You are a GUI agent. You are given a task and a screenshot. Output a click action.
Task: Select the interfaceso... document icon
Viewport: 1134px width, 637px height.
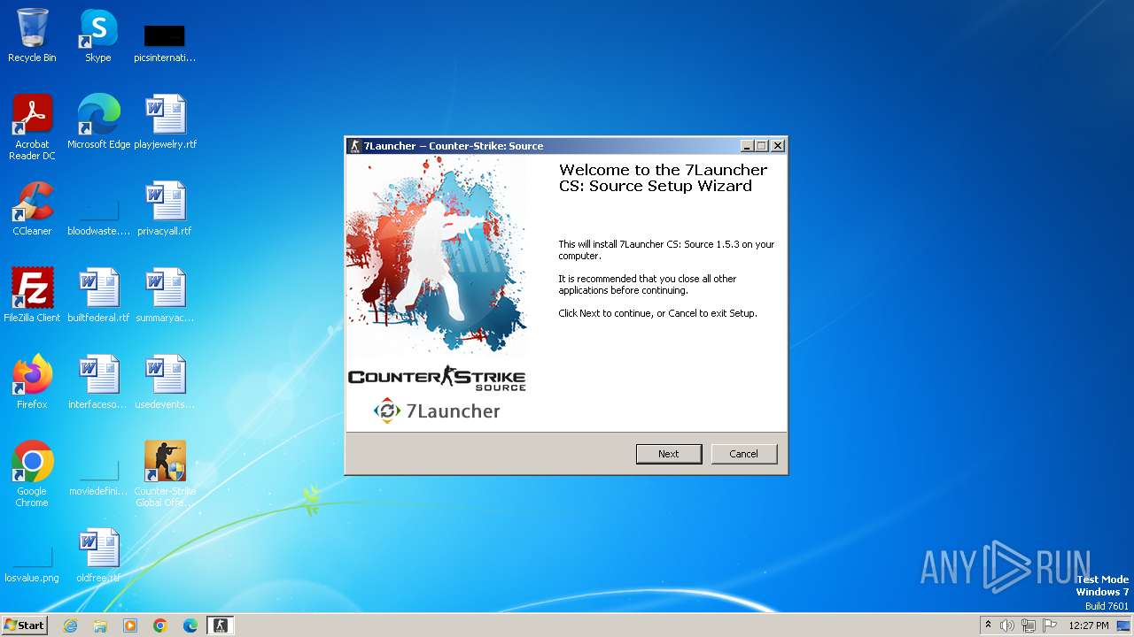[x=98, y=382]
